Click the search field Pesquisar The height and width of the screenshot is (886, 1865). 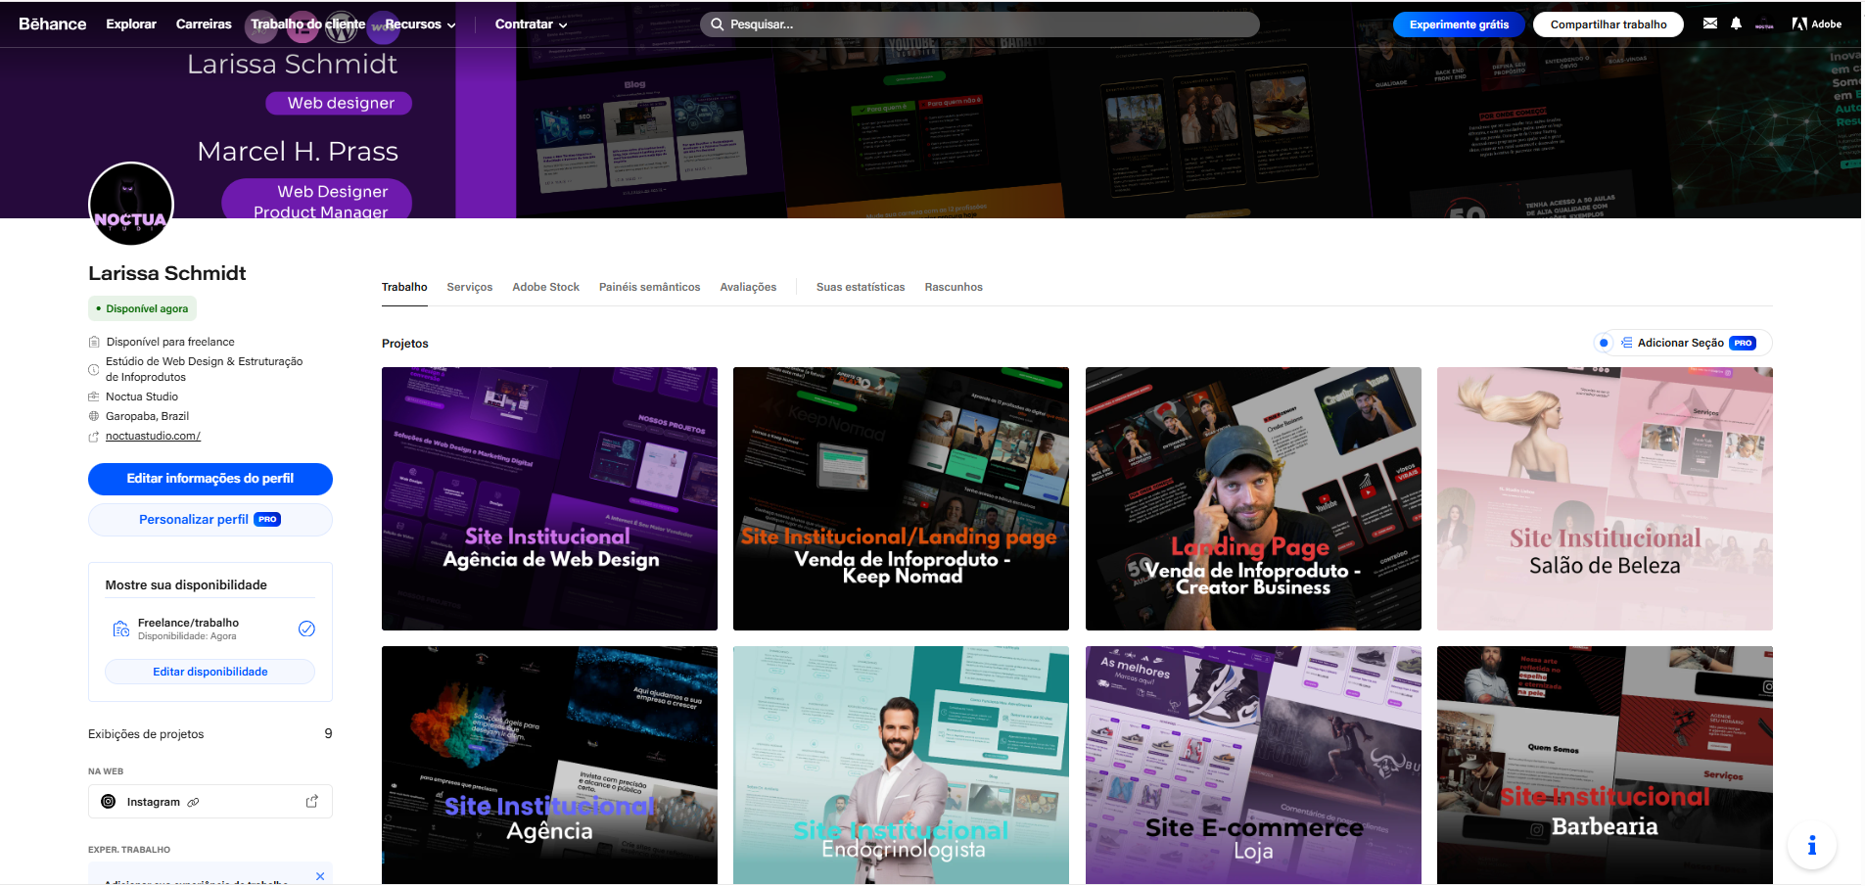[979, 24]
